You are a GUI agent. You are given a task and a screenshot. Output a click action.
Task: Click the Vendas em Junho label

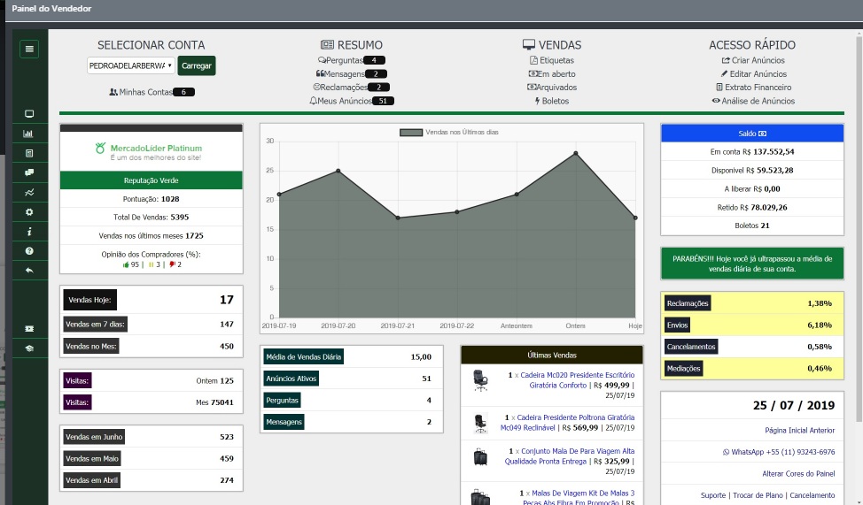point(94,437)
